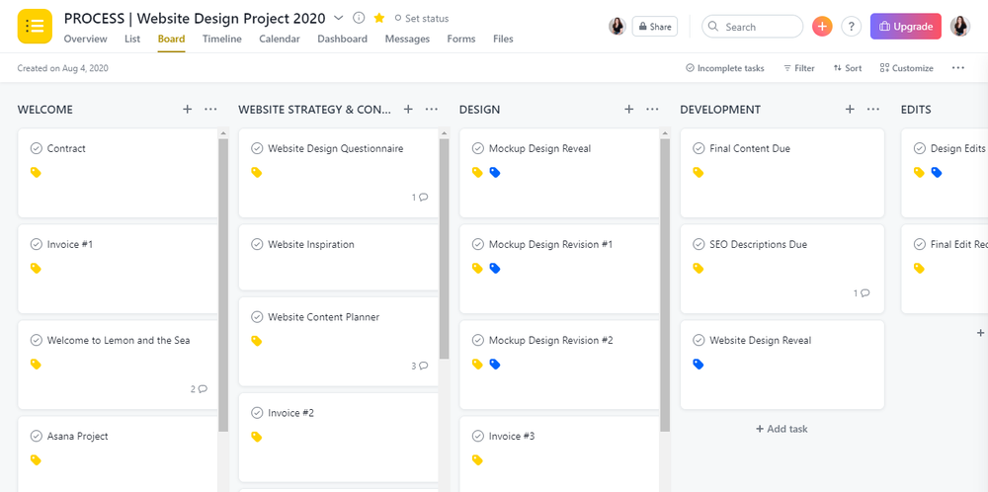The image size is (988, 492).
Task: Mark the SEO Descriptions Due task complete
Action: pyautogui.click(x=699, y=244)
